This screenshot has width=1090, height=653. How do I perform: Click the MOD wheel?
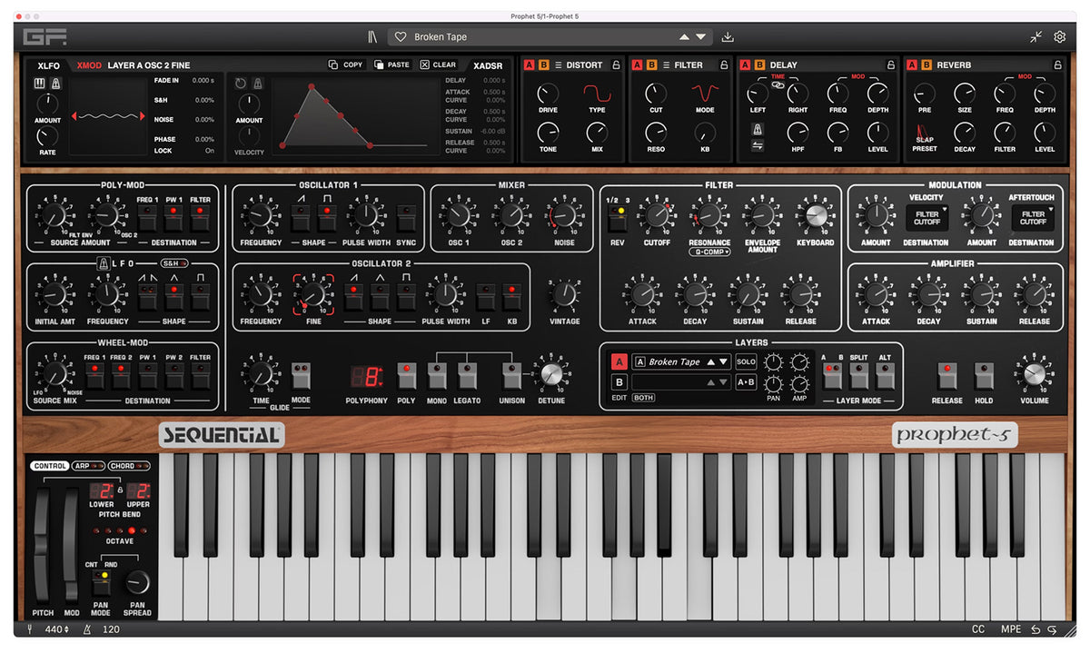pyautogui.click(x=71, y=544)
